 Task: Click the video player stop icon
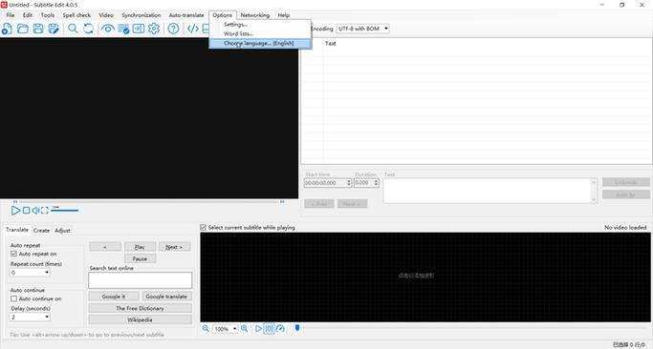pyautogui.click(x=26, y=210)
